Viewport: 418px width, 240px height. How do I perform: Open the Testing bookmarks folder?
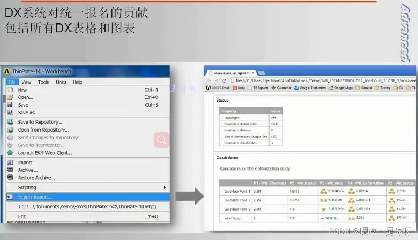(383, 88)
